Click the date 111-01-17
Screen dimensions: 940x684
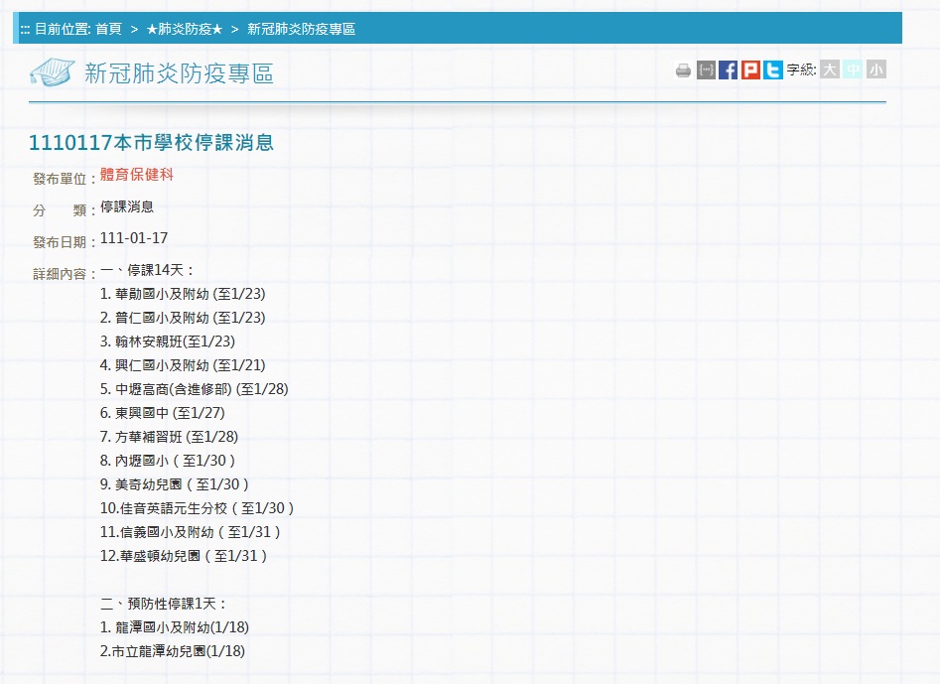tap(134, 238)
